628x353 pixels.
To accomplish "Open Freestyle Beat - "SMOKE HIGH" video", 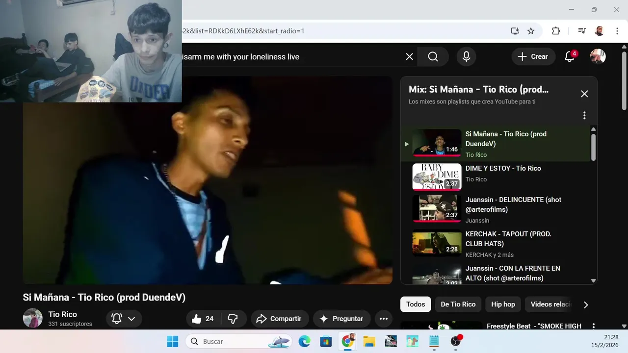I will tap(534, 326).
